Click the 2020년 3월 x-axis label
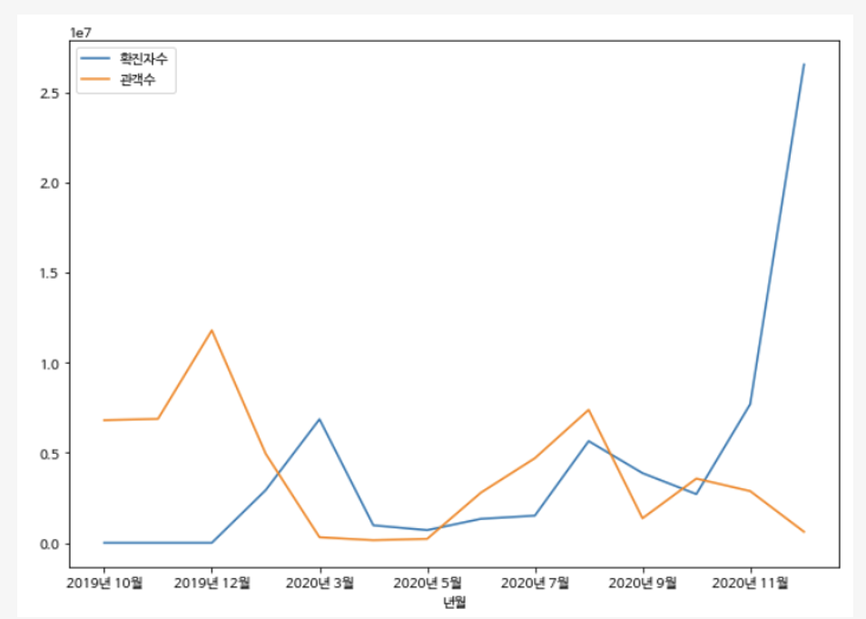The width and height of the screenshot is (866, 619). pos(320,582)
